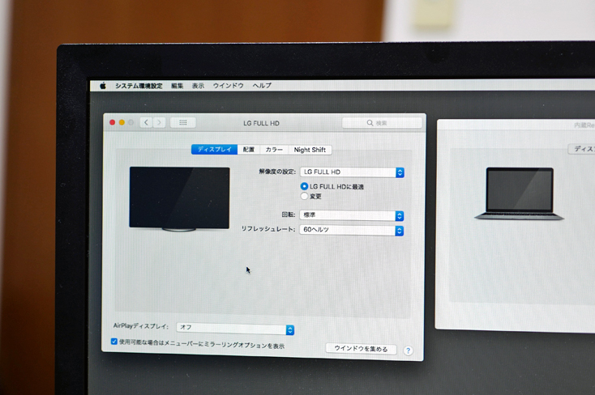Toggle the mirroring options menu bar checkbox

[x=113, y=342]
